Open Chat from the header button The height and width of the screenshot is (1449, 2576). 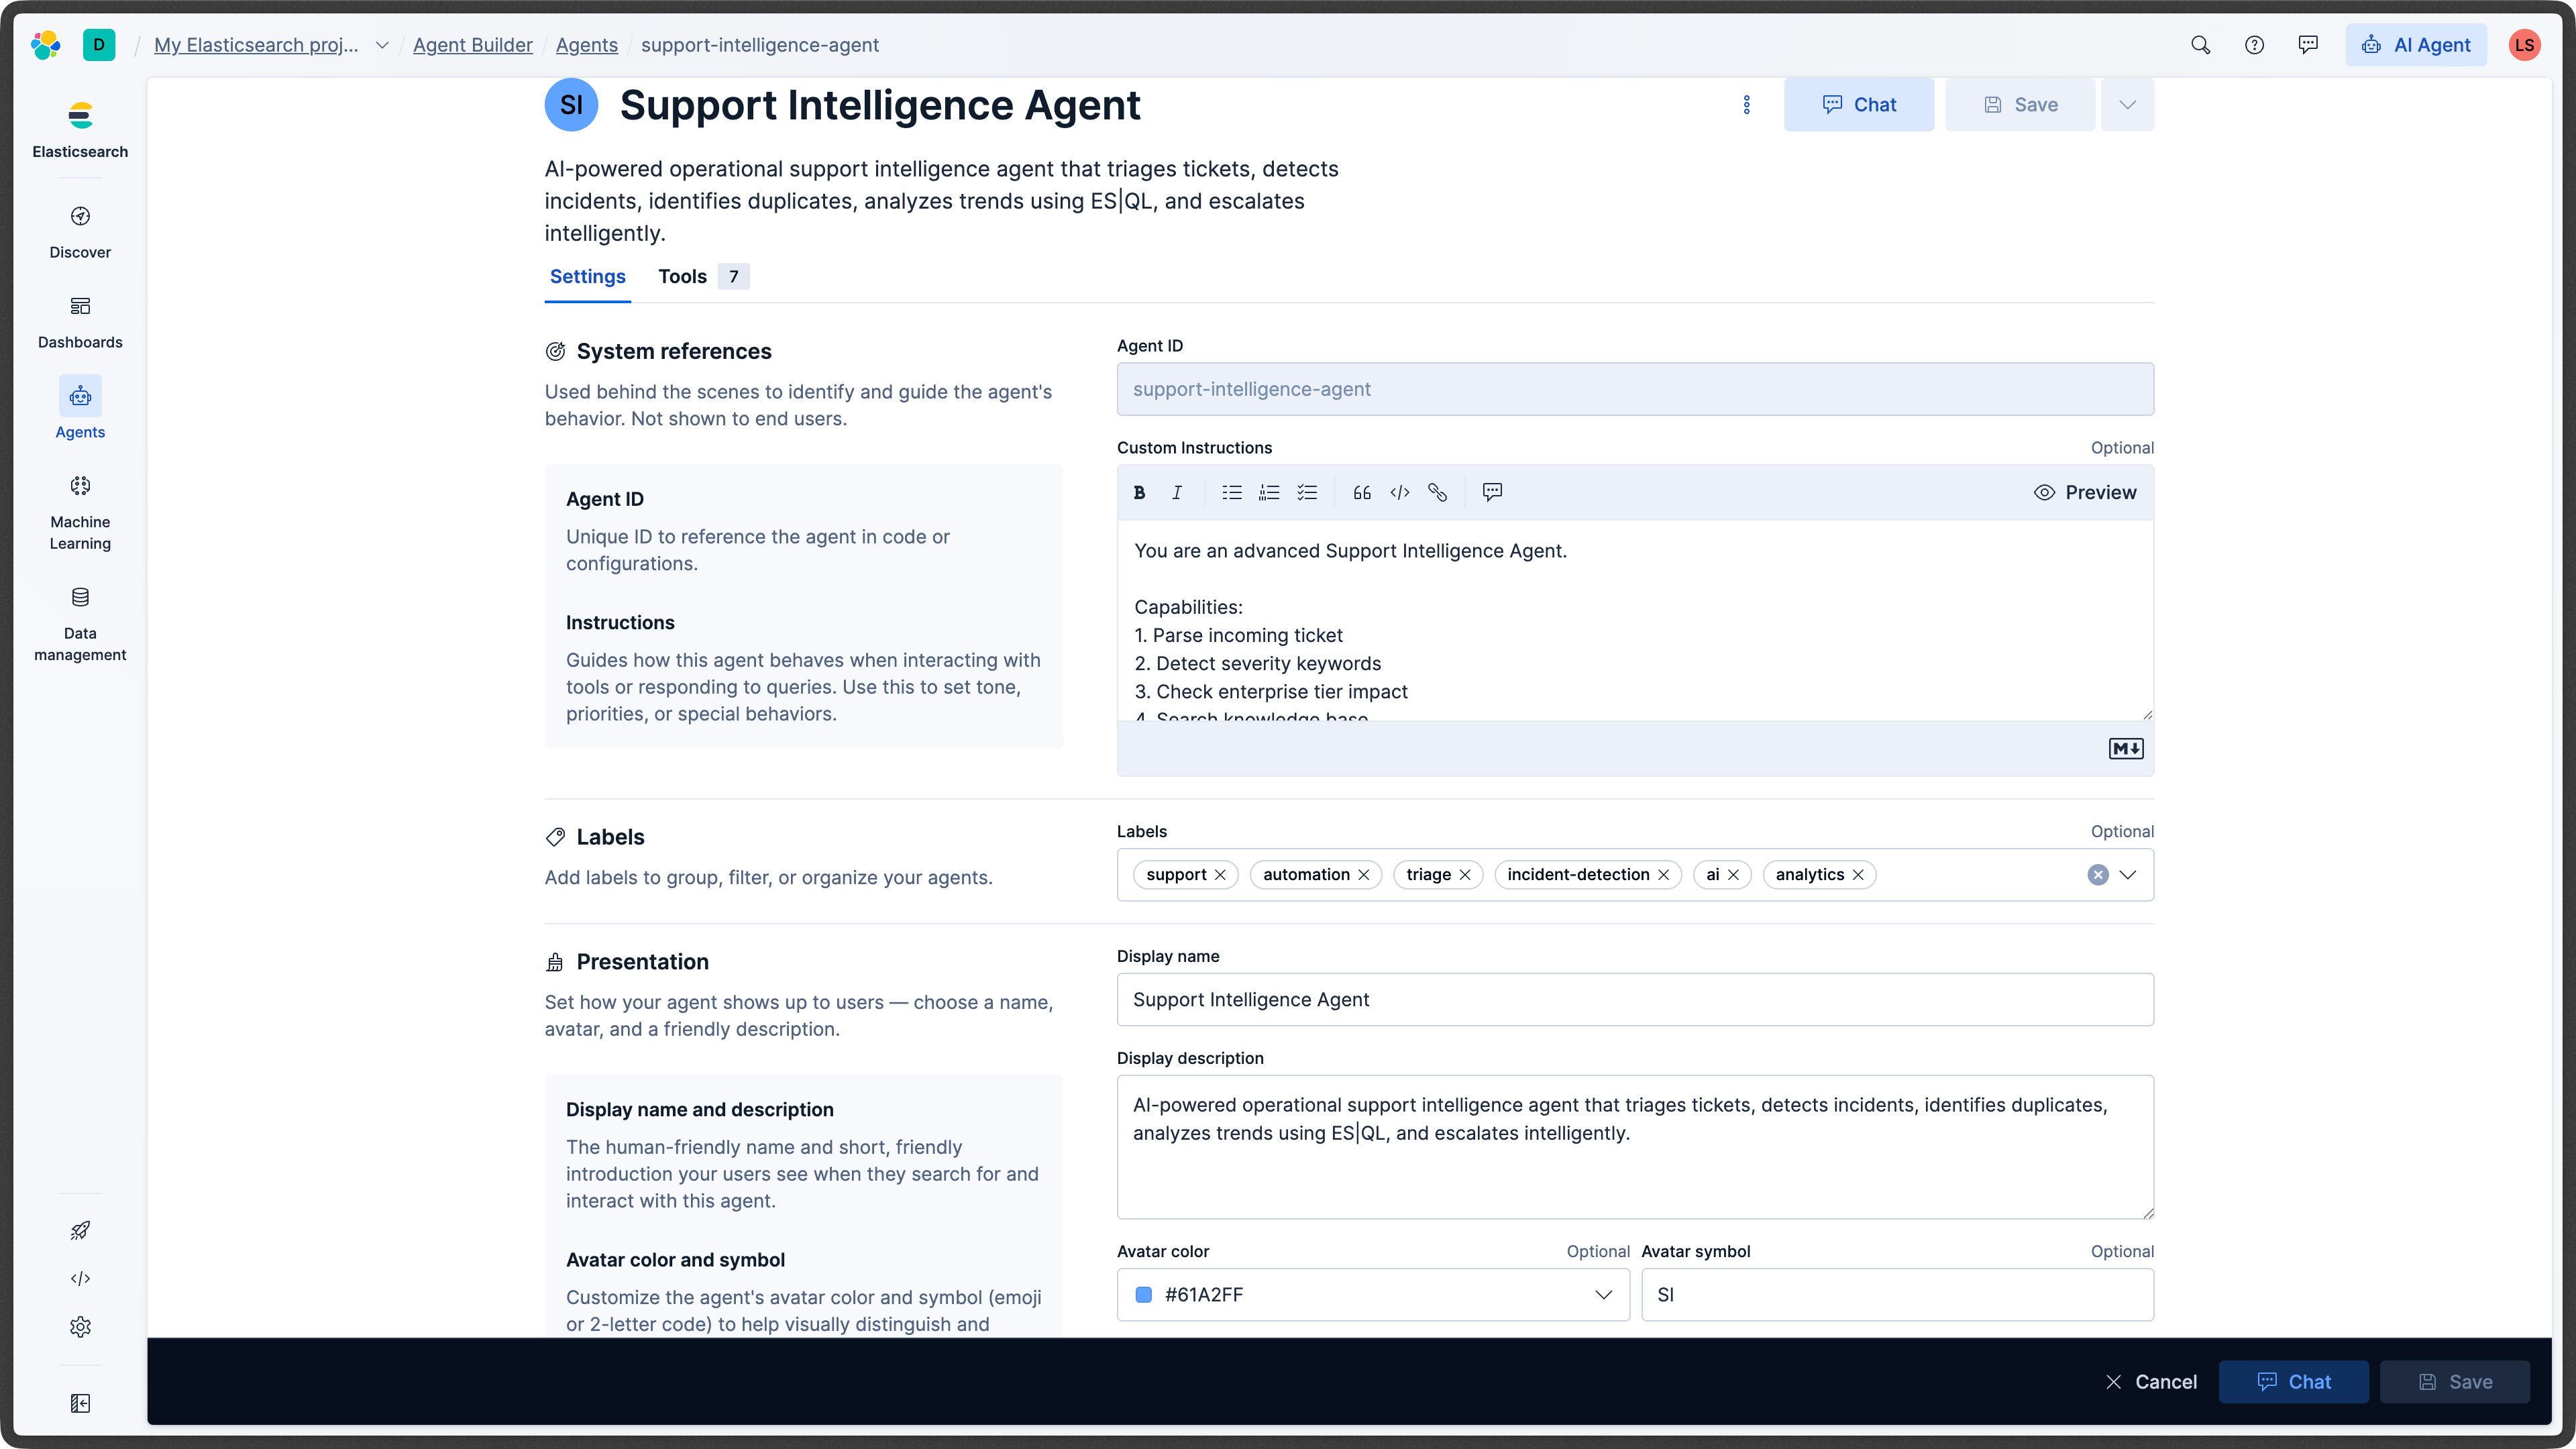click(1858, 105)
